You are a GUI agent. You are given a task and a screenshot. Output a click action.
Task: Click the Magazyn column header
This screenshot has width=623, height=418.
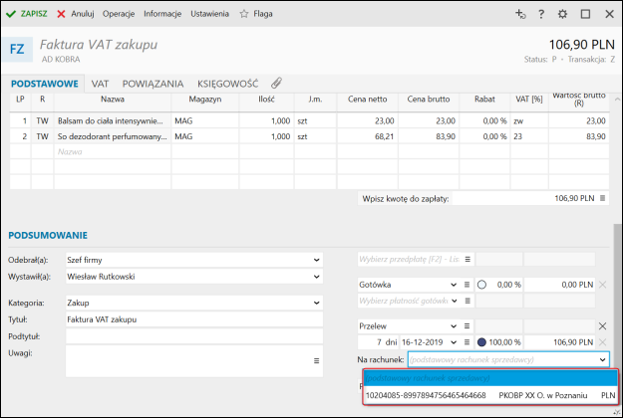click(x=205, y=100)
